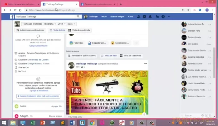Screen dimensions: 218x126
Task: Open Messenger icon in Facebook header
Action: point(145,17)
